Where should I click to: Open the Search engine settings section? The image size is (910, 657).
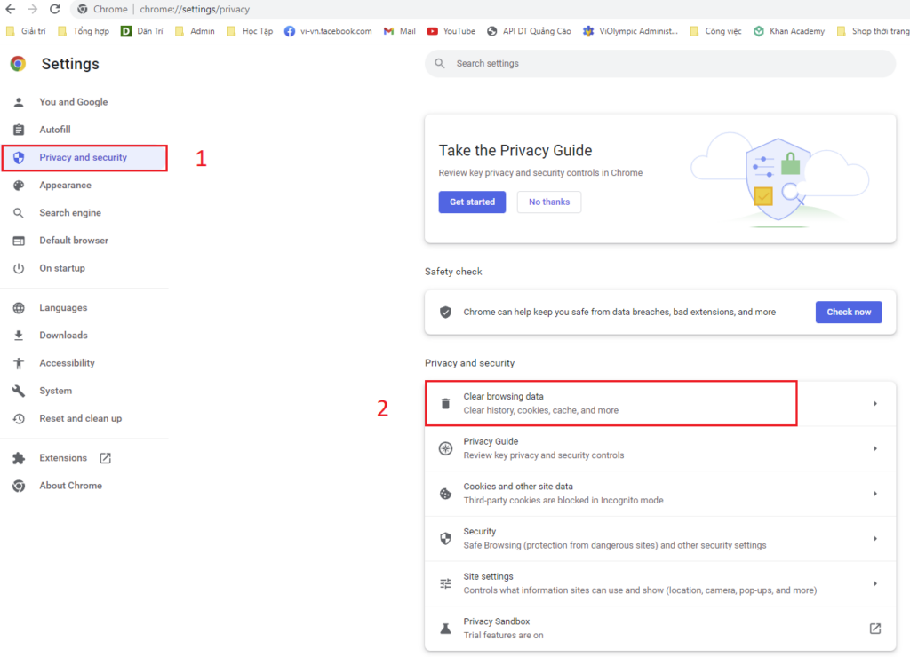[84, 213]
